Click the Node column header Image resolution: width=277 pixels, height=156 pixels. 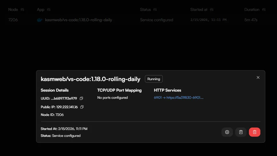click(x=13, y=9)
